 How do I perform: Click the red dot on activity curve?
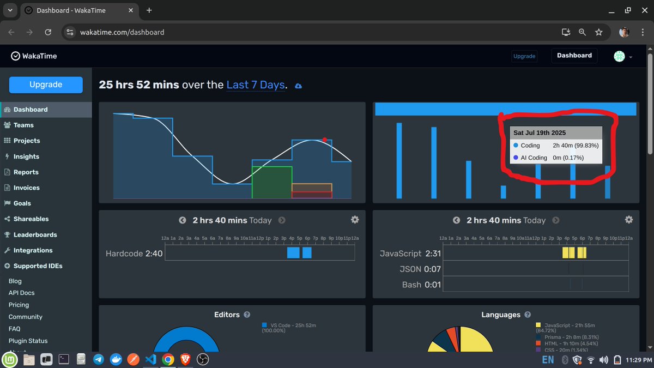pyautogui.click(x=324, y=140)
